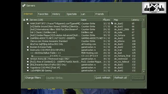Click the MDB-Hosting.com game cell
This screenshot has width=168, height=94.
click(x=90, y=53)
